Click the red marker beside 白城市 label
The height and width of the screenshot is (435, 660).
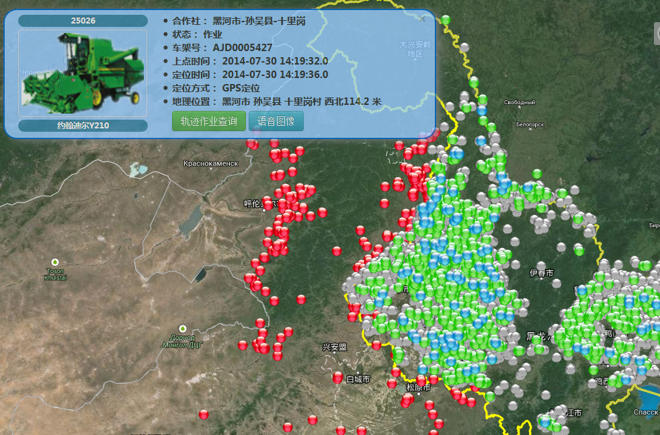(x=337, y=377)
